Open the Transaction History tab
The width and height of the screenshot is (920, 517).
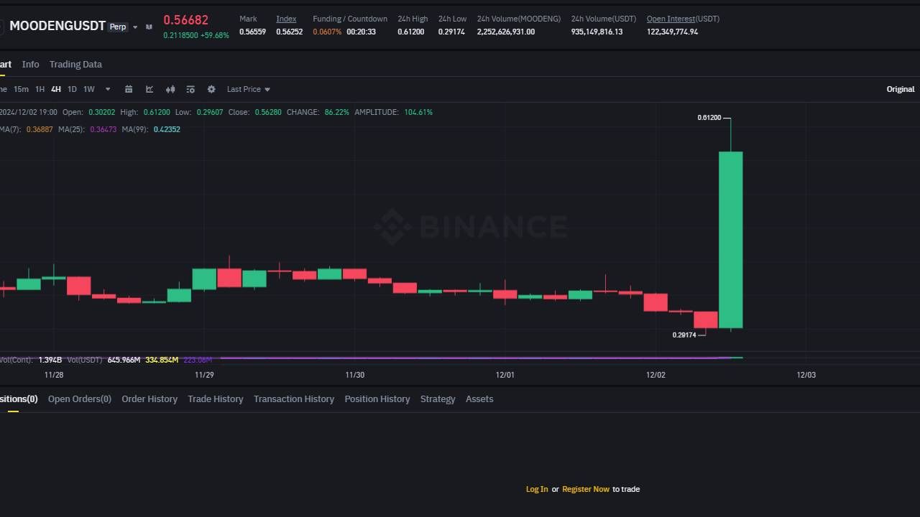pos(294,399)
